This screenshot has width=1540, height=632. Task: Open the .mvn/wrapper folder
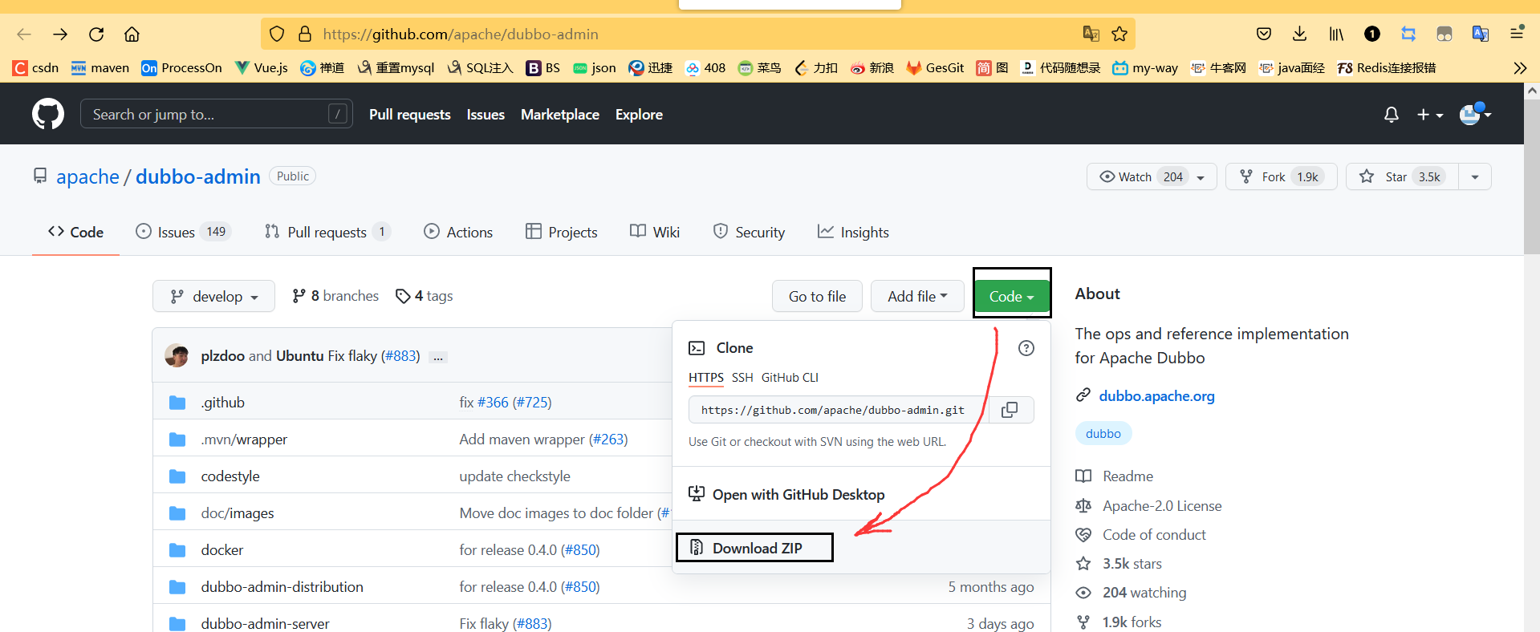[244, 440]
